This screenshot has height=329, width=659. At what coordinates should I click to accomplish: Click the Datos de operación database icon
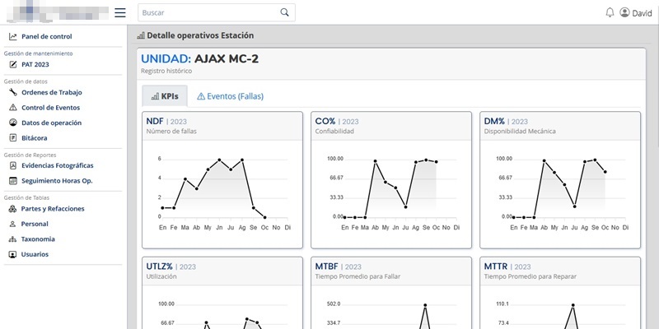click(13, 123)
